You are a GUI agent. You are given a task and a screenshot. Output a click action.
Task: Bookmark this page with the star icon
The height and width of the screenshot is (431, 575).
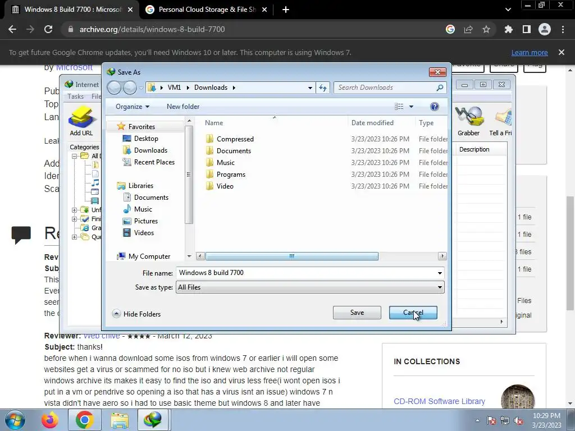point(486,29)
